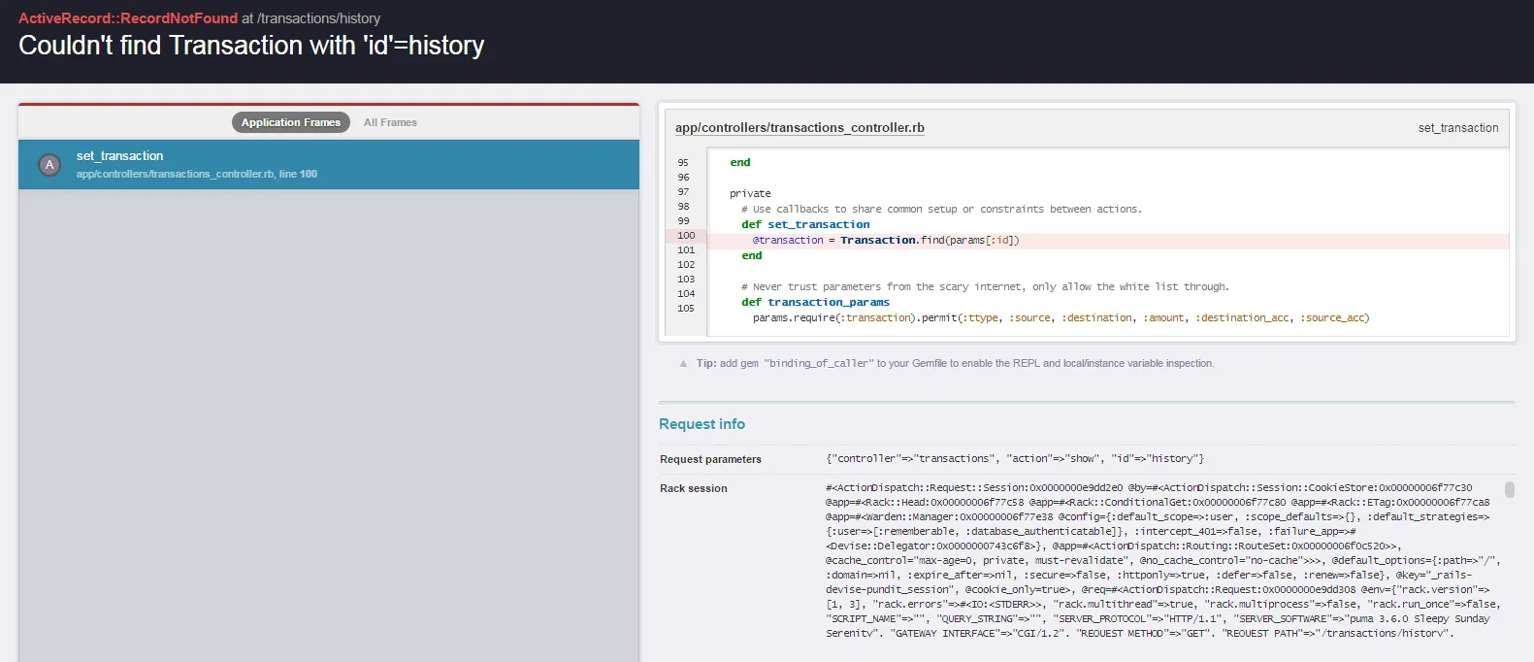Click the set_transaction method label in the code header
1534x662 pixels.
(x=1457, y=128)
